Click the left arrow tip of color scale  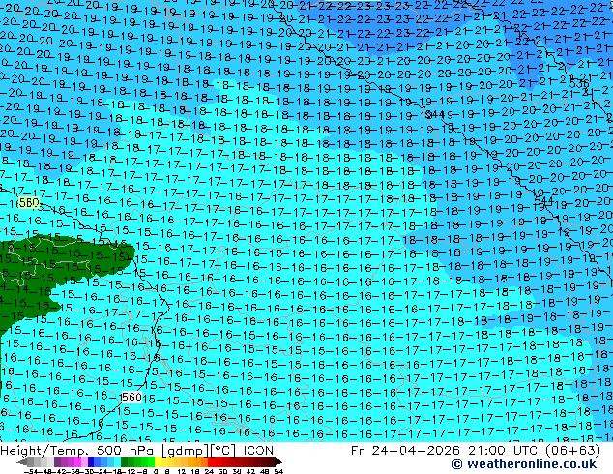(18, 462)
